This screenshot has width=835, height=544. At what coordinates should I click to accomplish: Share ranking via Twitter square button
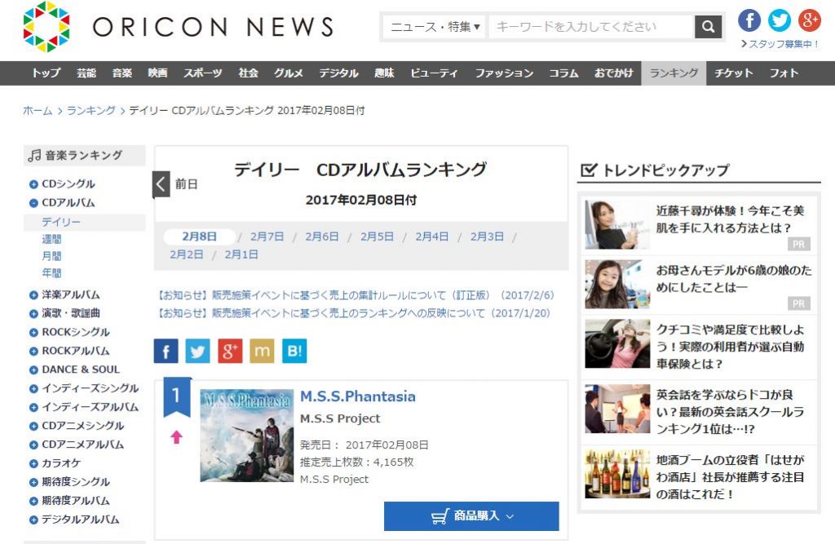[x=197, y=351]
